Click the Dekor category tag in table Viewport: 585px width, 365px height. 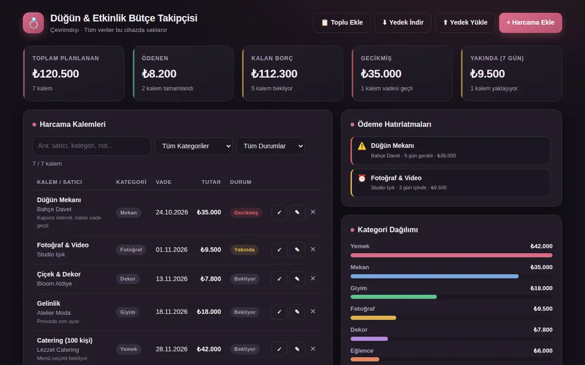click(x=128, y=279)
